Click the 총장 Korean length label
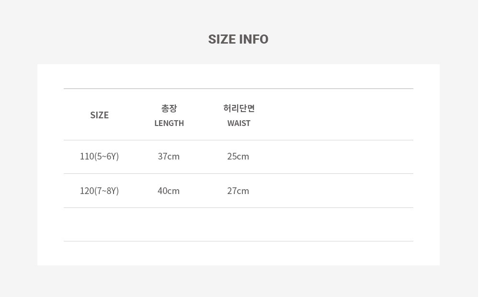 169,108
